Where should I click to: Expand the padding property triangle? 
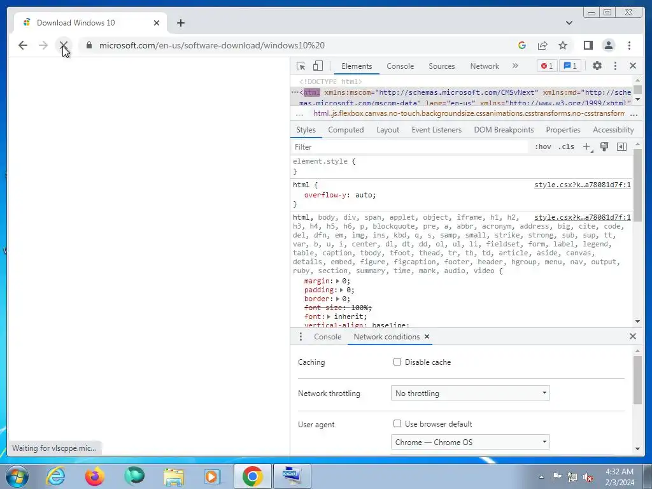point(342,290)
